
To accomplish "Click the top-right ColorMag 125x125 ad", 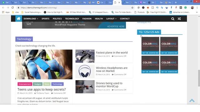I will pos(169,46).
